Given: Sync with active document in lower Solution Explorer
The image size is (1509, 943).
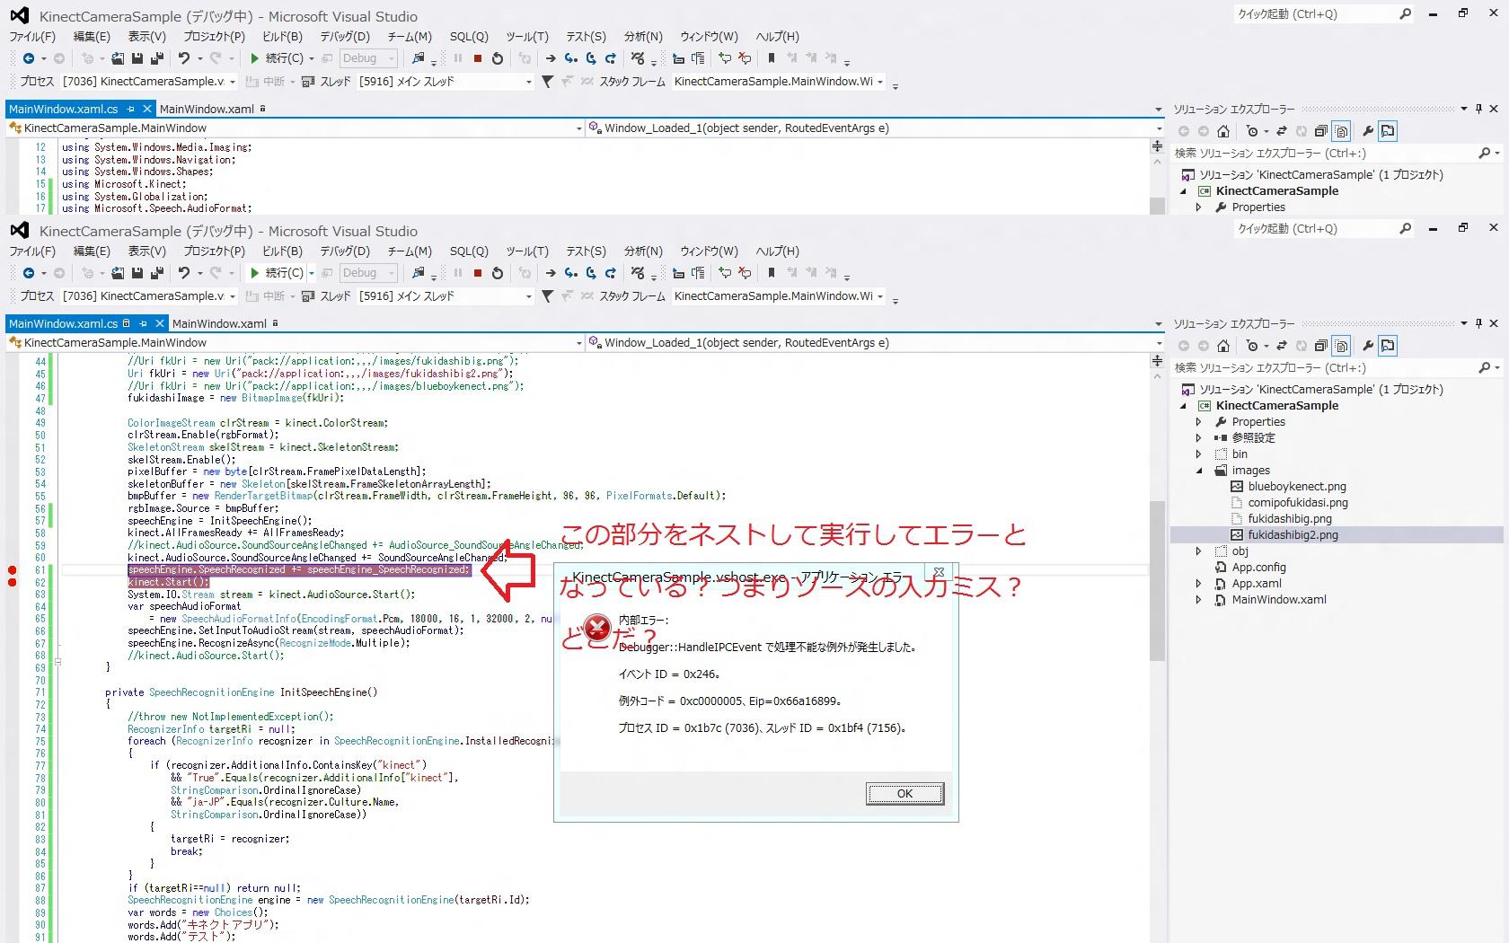Looking at the screenshot, I should 1282,346.
